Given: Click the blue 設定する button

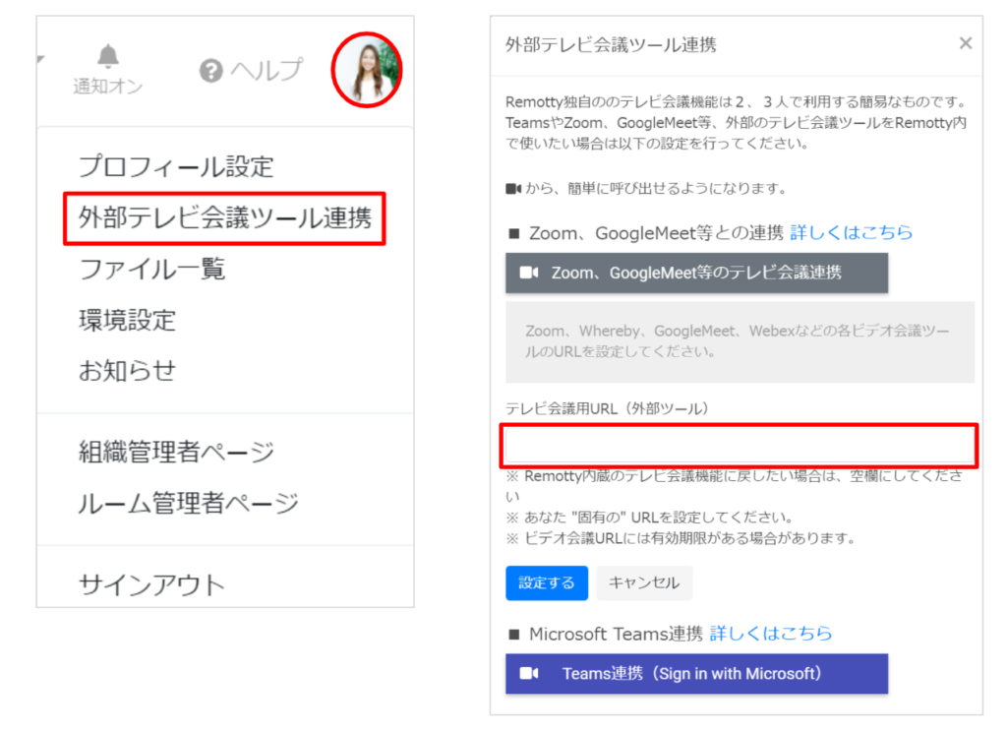Looking at the screenshot, I should pos(547,582).
